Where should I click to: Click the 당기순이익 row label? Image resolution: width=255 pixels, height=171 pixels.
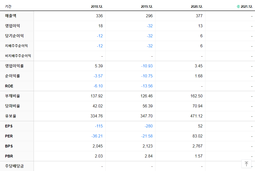click(14, 36)
